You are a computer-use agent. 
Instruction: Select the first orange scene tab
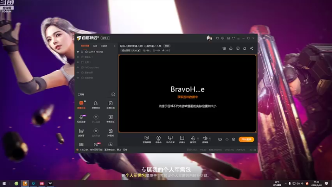click(x=85, y=46)
